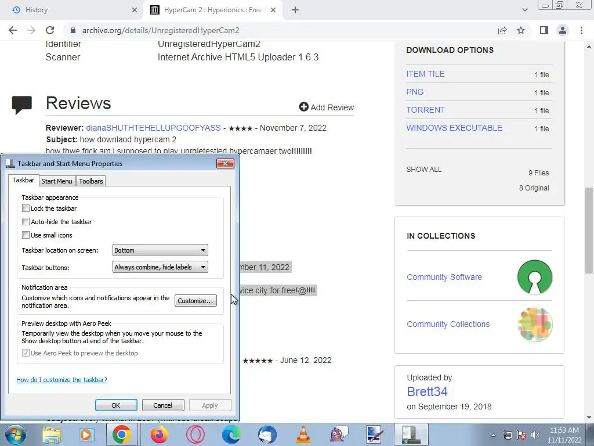Download the PNG file
The width and height of the screenshot is (594, 446).
tap(415, 92)
